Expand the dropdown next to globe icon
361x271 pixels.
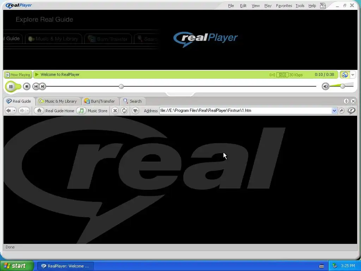point(353,75)
